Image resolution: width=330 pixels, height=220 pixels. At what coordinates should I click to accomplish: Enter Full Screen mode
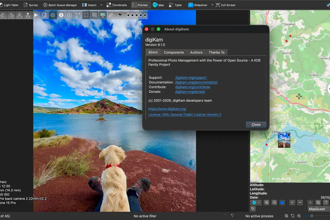(x=226, y=5)
